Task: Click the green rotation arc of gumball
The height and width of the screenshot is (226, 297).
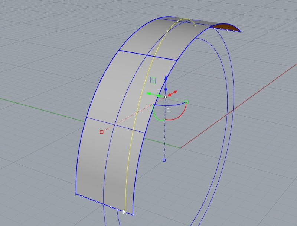Action: [156, 115]
